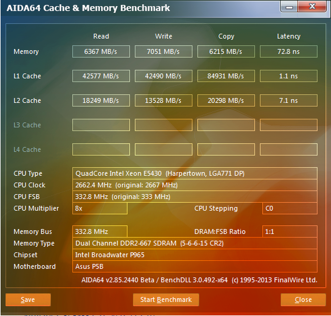Image resolution: width=331 pixels, height=316 pixels.
Task: Pick L2 Cache Copy value 20298 MB/s
Action: tap(226, 101)
